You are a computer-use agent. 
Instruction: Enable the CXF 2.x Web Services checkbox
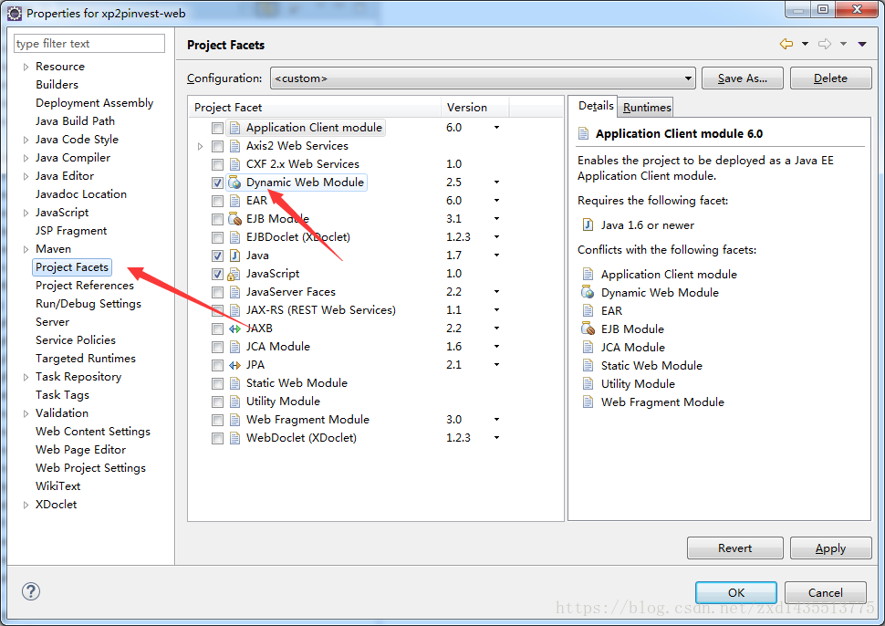(x=217, y=164)
